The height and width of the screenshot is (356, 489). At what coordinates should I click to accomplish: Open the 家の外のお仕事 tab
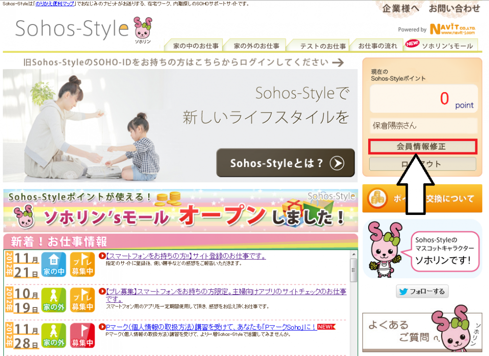click(x=254, y=46)
